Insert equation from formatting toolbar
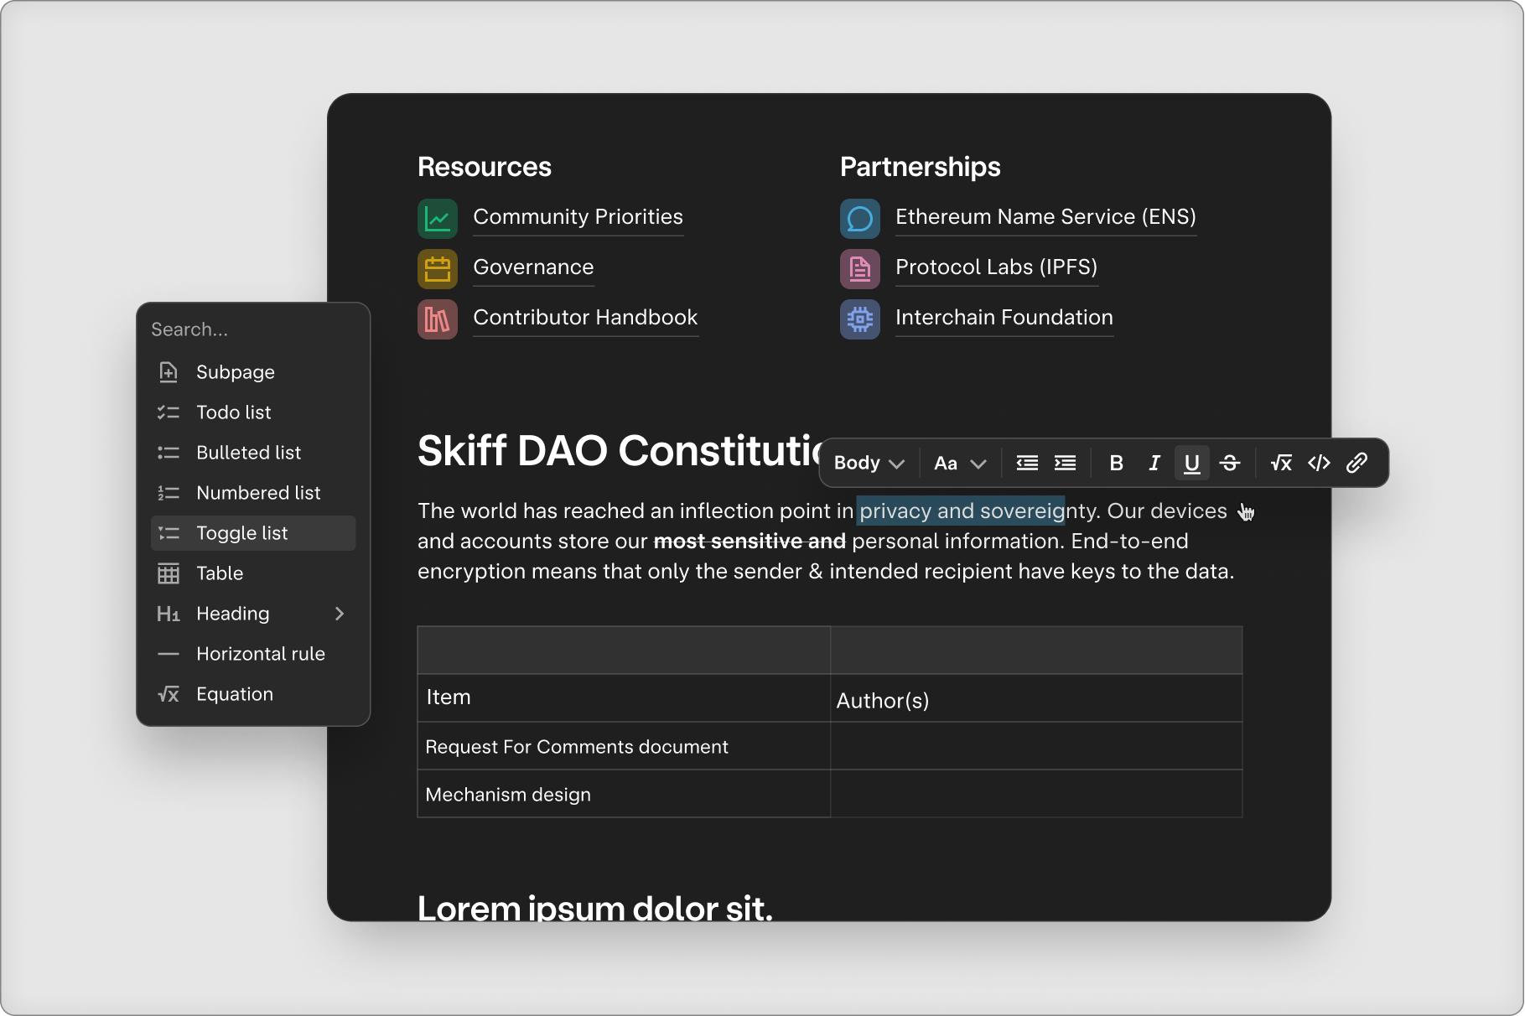The height and width of the screenshot is (1016, 1525). [x=1281, y=463]
